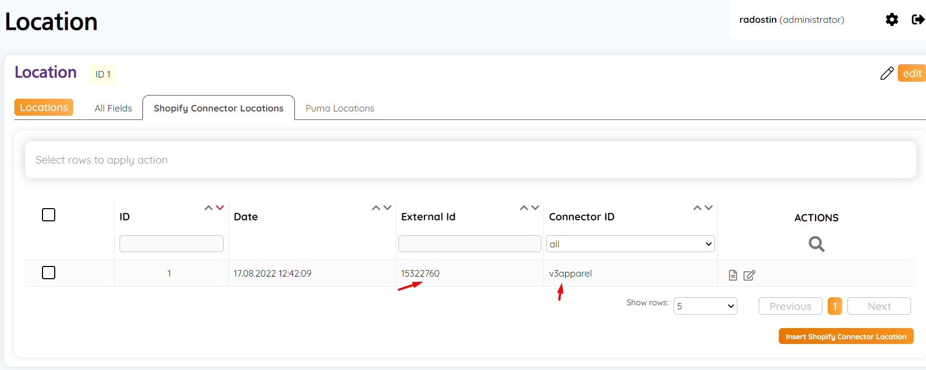Sort External Id descending arrow
Image resolution: width=926 pixels, height=370 pixels.
point(535,208)
